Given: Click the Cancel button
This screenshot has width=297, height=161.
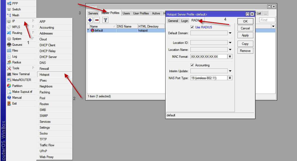Looking at the screenshot, I should tap(245, 28).
